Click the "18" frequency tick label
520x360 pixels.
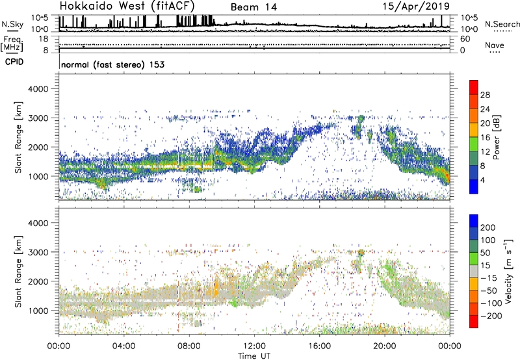pyautogui.click(x=44, y=39)
